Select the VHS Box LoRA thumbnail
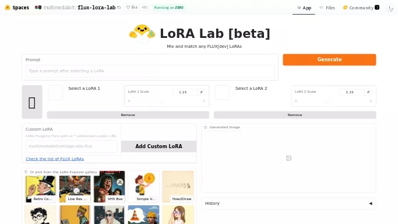Image resolution: width=398 pixels, height=224 pixels. click(x=109, y=187)
